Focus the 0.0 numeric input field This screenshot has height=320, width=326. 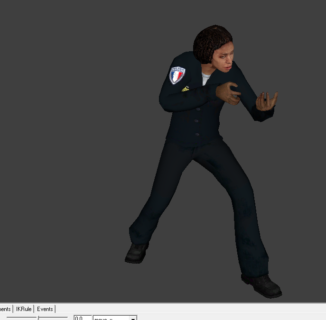(82, 318)
